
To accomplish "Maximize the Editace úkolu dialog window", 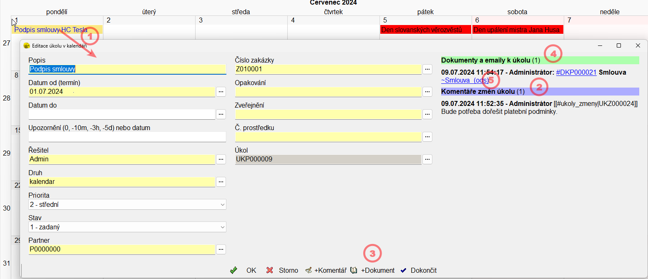I will [619, 45].
